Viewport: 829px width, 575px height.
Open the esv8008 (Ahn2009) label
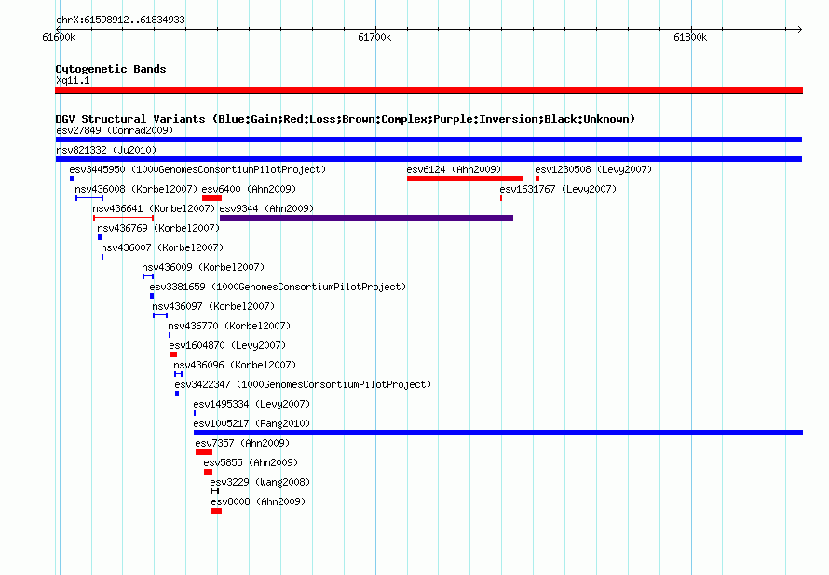pos(258,501)
